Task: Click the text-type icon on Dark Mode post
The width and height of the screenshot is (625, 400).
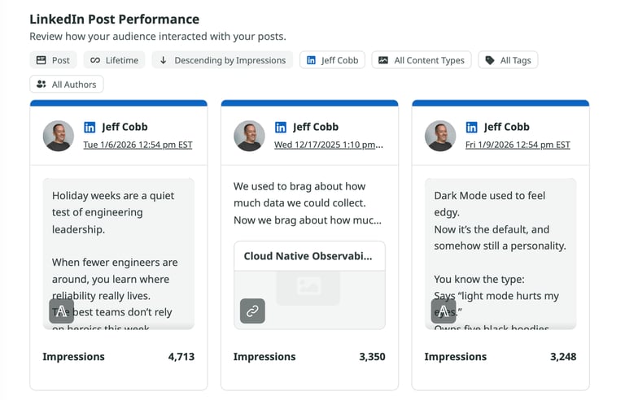Action: pos(444,311)
